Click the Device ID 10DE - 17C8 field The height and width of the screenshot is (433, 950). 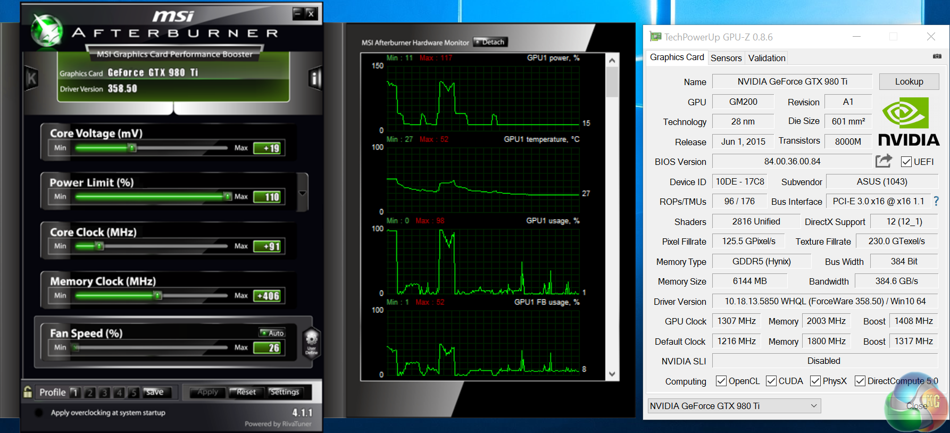click(740, 181)
